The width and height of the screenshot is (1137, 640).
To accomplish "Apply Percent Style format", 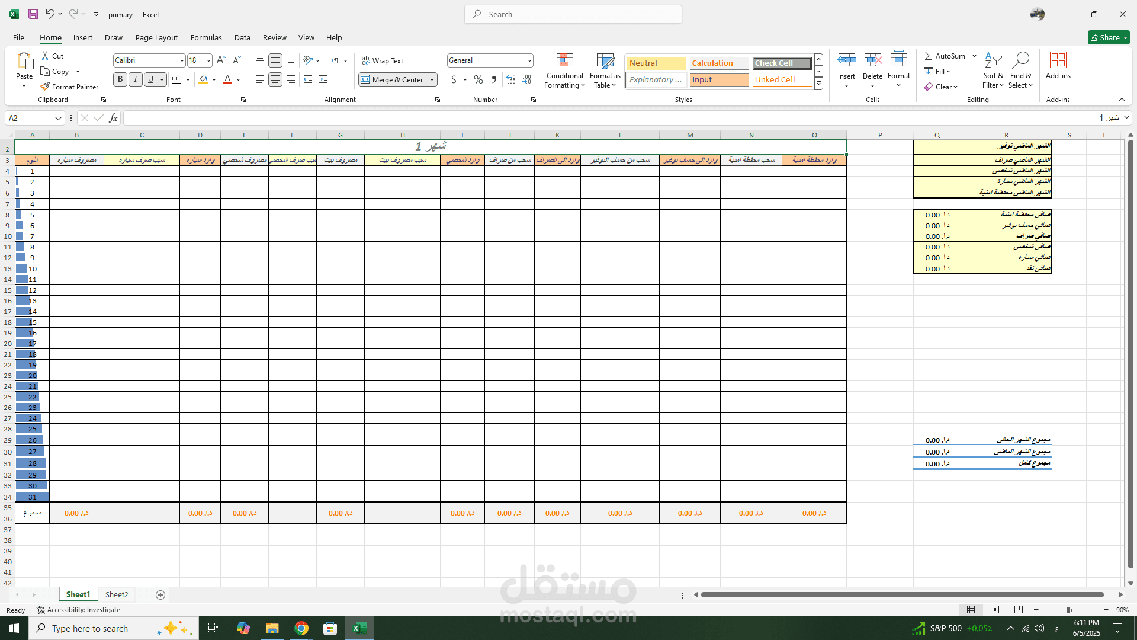I will coord(478,79).
